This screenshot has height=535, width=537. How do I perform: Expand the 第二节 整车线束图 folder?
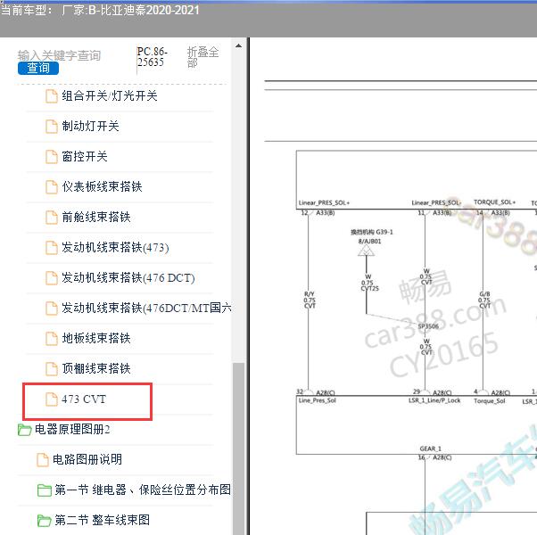(x=44, y=521)
